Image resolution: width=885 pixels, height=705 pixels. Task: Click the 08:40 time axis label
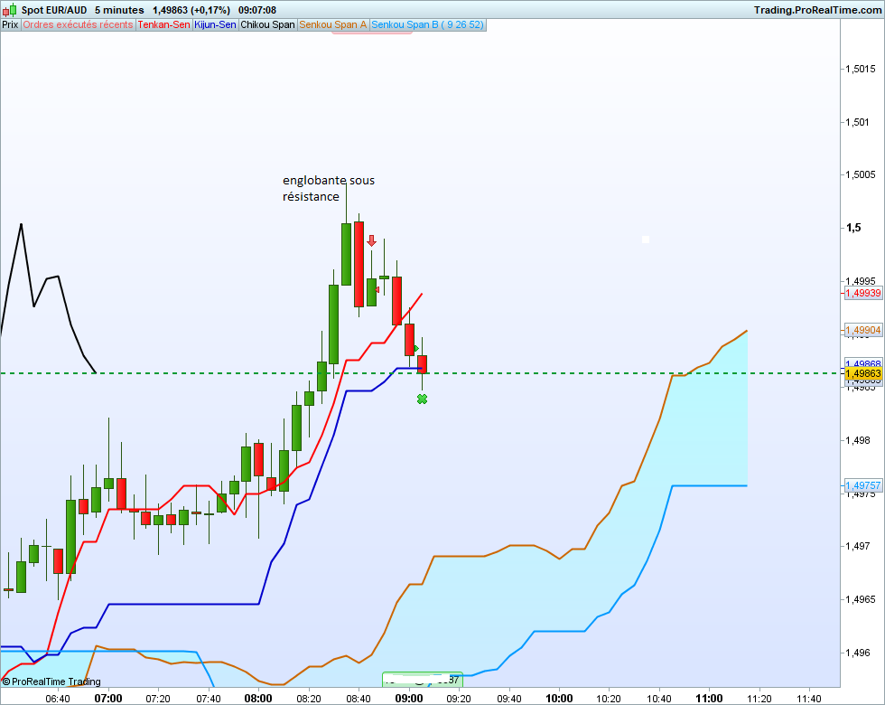click(x=359, y=699)
